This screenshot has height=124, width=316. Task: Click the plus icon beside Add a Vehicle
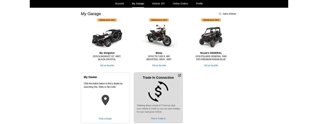(x=220, y=14)
